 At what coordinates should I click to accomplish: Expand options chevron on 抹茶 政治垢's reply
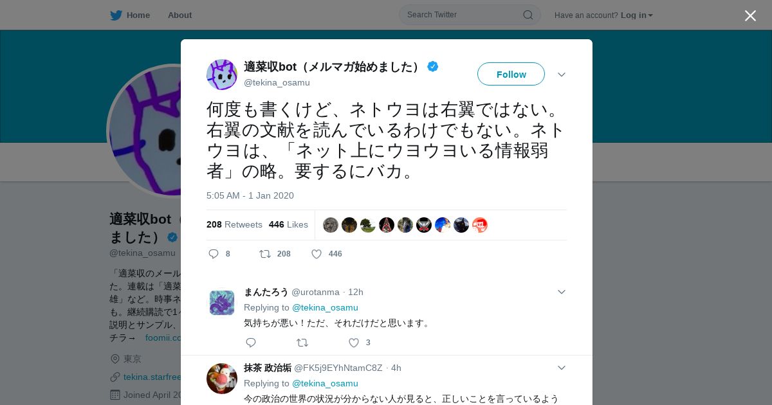[562, 368]
